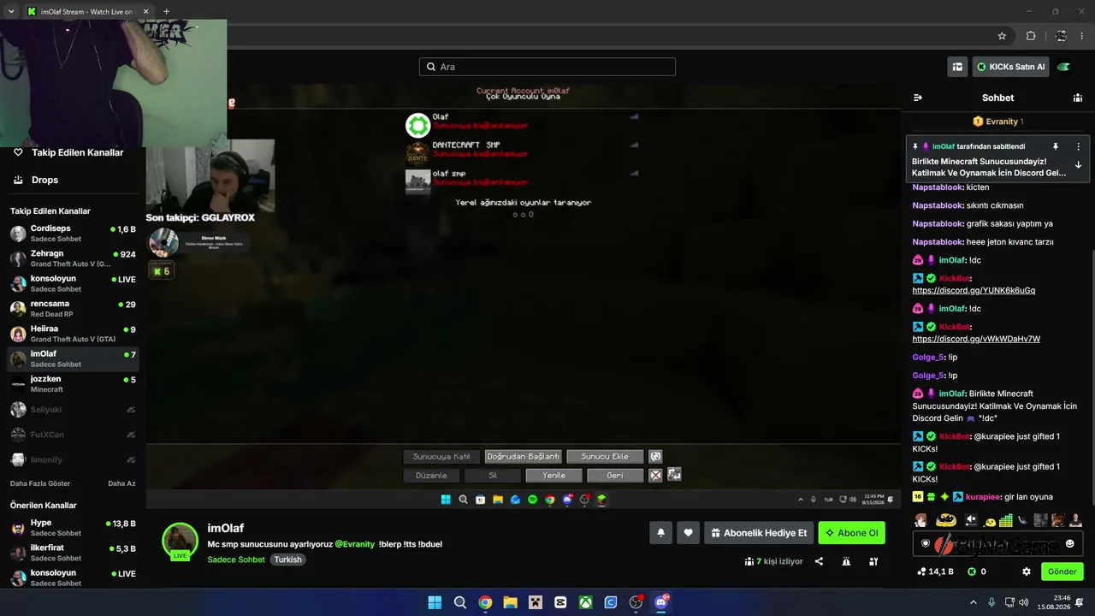Switch to the imOlaf Stream browser tab
This screenshot has height=616, width=1095.
(86, 12)
